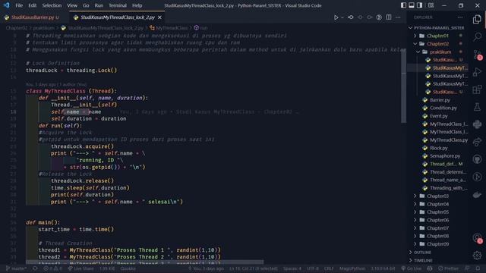Click the Prettier status bar item
This screenshot has width=486, height=273.
(x=449, y=268)
